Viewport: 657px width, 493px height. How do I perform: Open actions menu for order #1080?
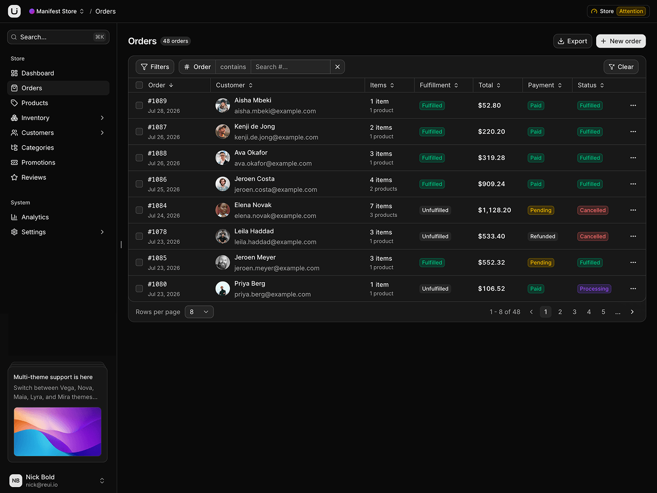click(x=633, y=289)
